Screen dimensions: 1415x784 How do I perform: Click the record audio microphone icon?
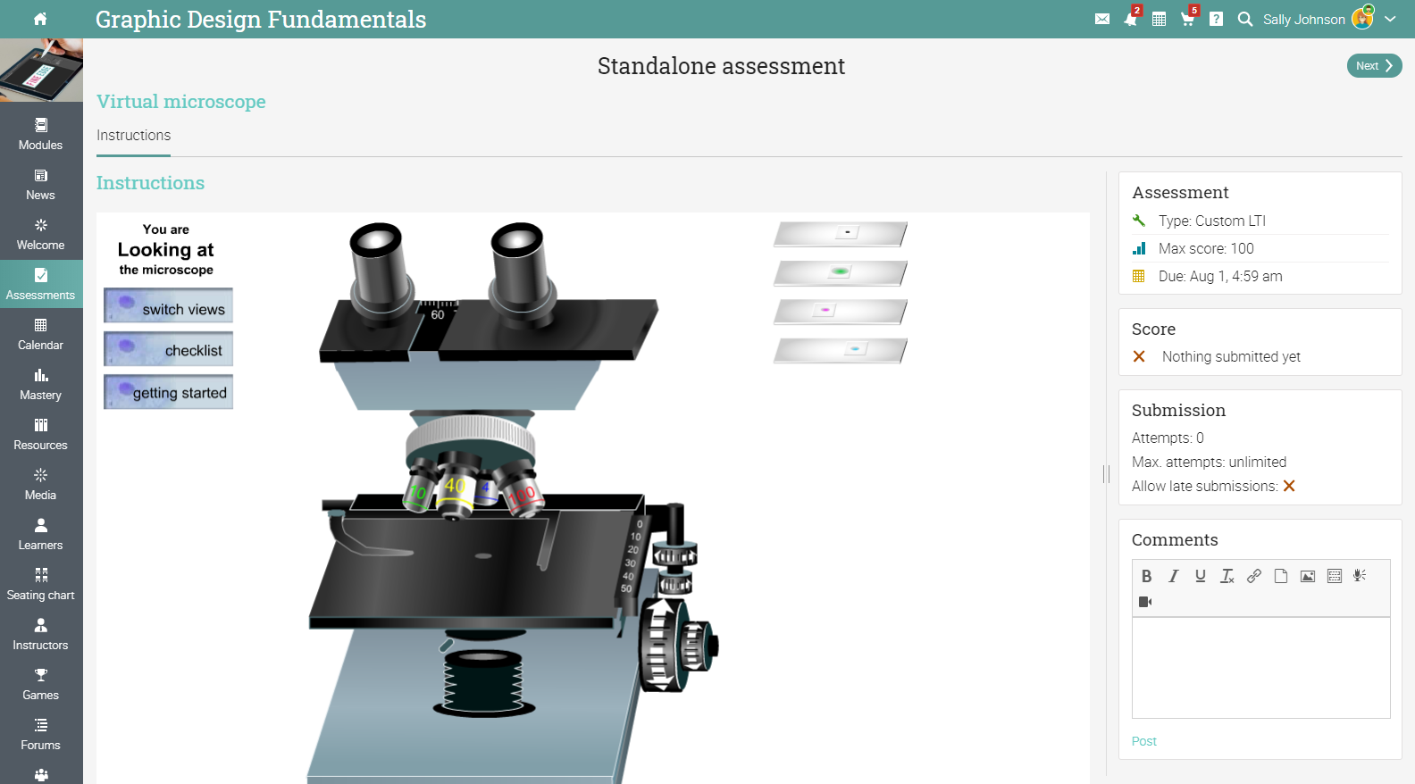coord(1361,576)
